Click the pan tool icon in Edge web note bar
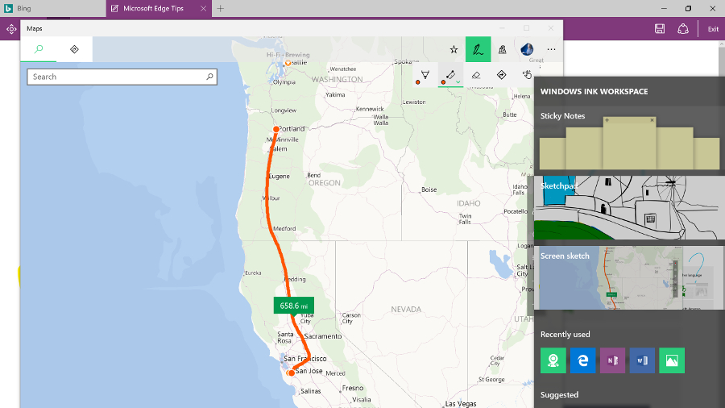Image resolution: width=725 pixels, height=408 pixels. 11,29
